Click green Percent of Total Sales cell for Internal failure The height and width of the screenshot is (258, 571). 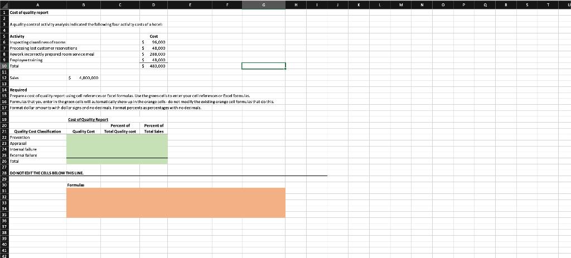153,149
